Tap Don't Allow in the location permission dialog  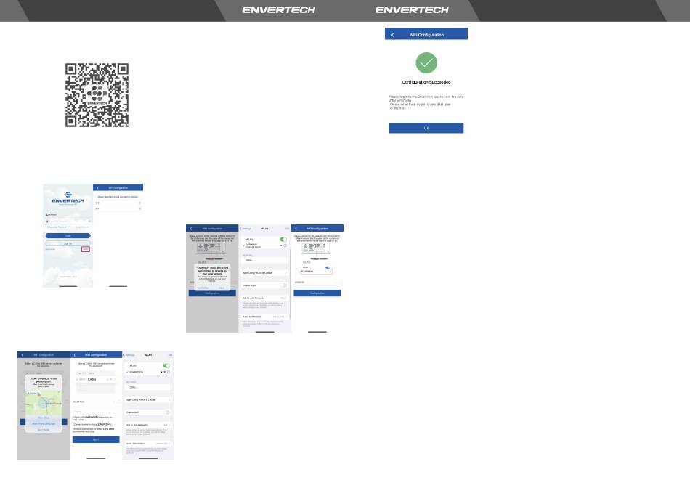click(44, 430)
